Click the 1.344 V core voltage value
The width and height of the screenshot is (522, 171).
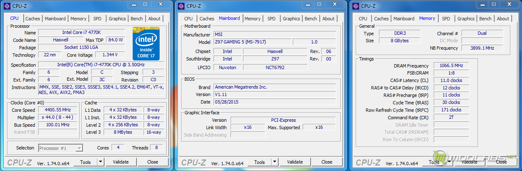pyautogui.click(x=110, y=55)
